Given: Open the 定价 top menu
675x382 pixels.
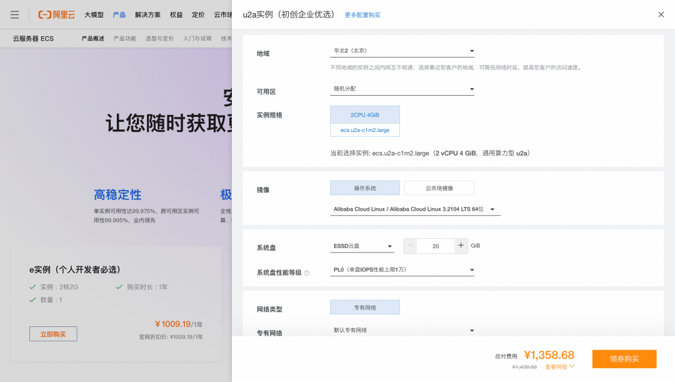Looking at the screenshot, I should click(x=198, y=14).
